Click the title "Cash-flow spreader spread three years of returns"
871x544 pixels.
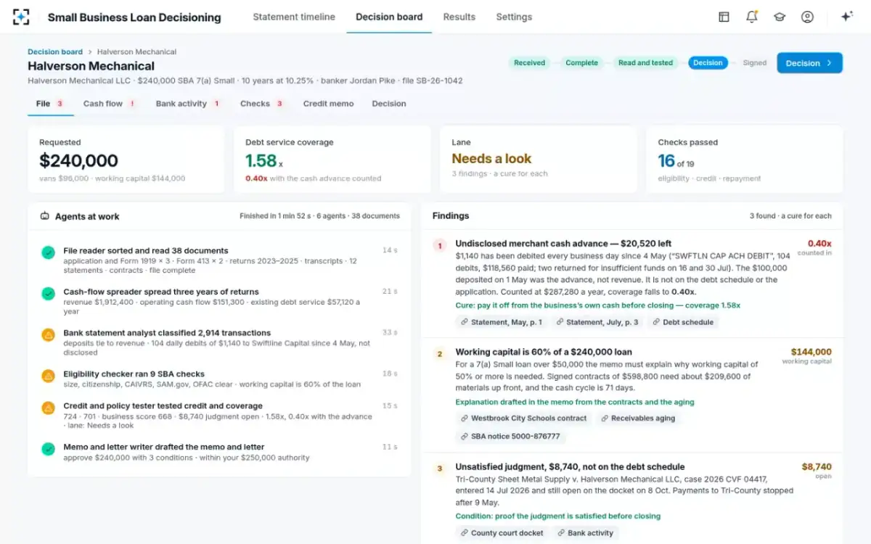(x=161, y=292)
